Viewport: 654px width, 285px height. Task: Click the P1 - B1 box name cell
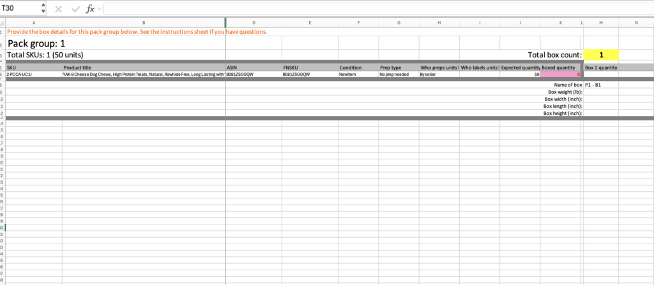[600, 85]
